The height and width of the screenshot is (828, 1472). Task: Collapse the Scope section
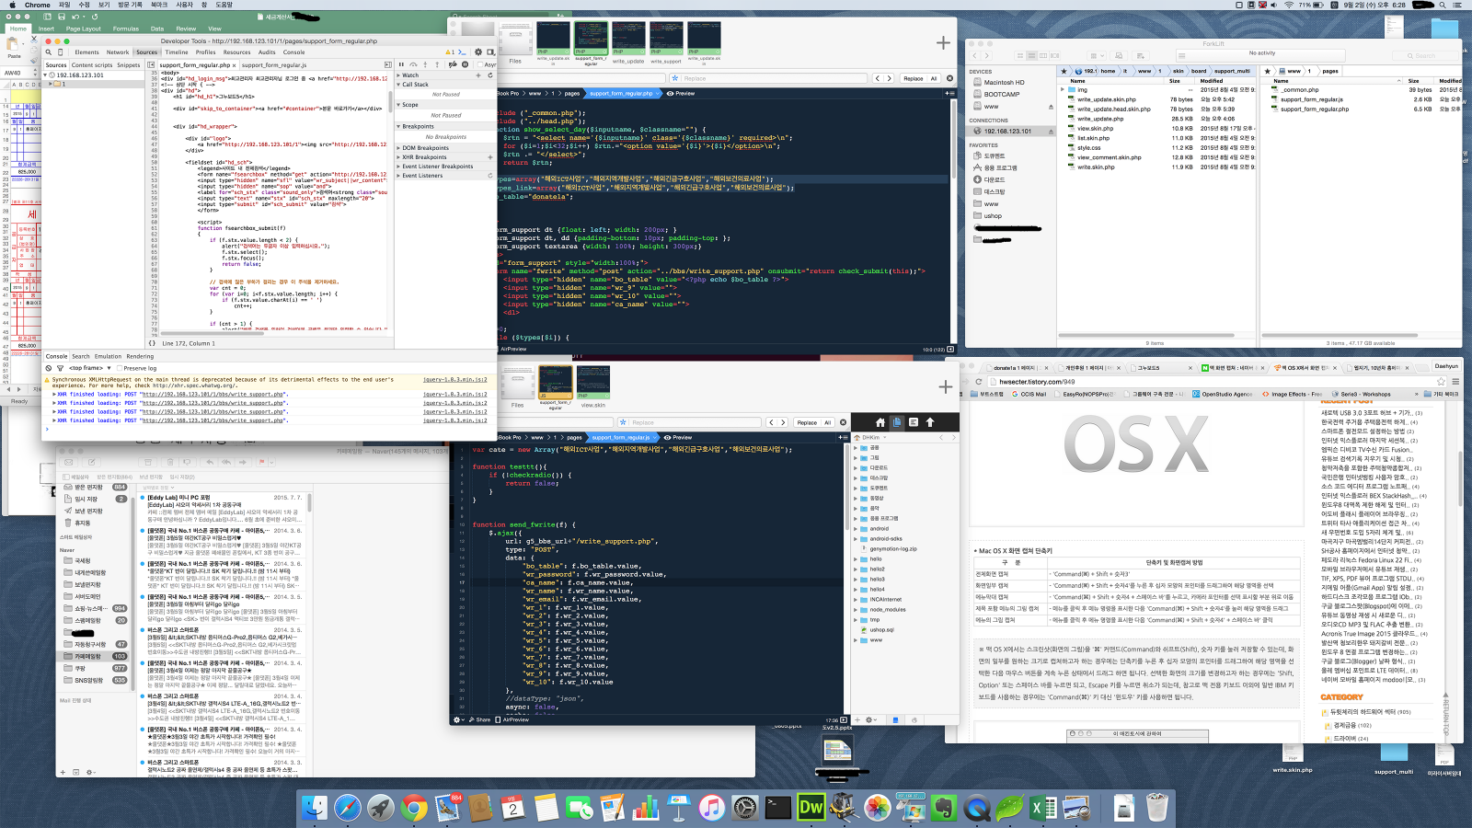point(399,105)
